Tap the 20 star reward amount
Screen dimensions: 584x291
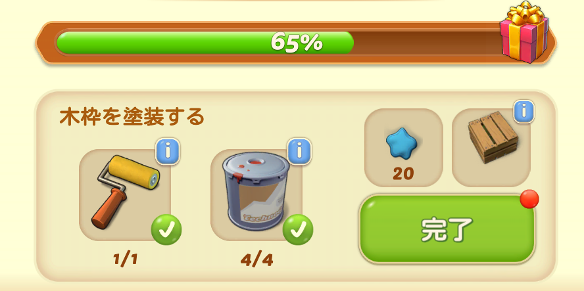403,174
